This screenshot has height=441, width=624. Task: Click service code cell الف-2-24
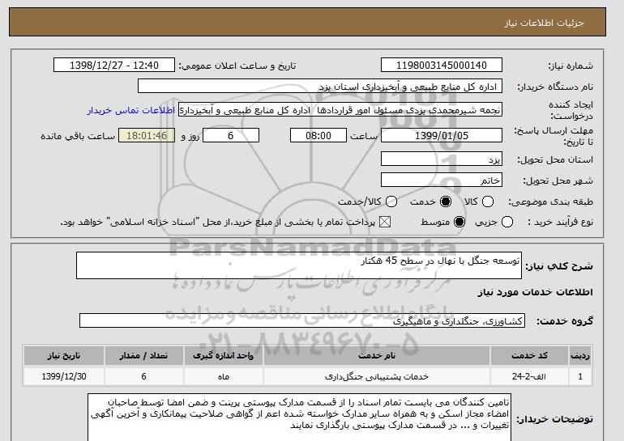click(x=529, y=376)
